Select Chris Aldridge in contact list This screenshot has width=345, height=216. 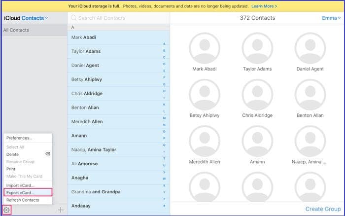(x=118, y=94)
